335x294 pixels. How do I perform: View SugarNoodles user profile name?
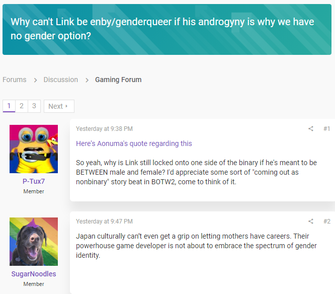click(34, 274)
